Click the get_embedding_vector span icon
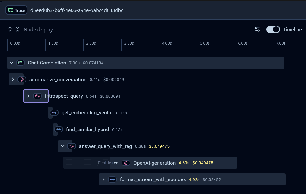Screen dimensions: 306x194 point(54,113)
